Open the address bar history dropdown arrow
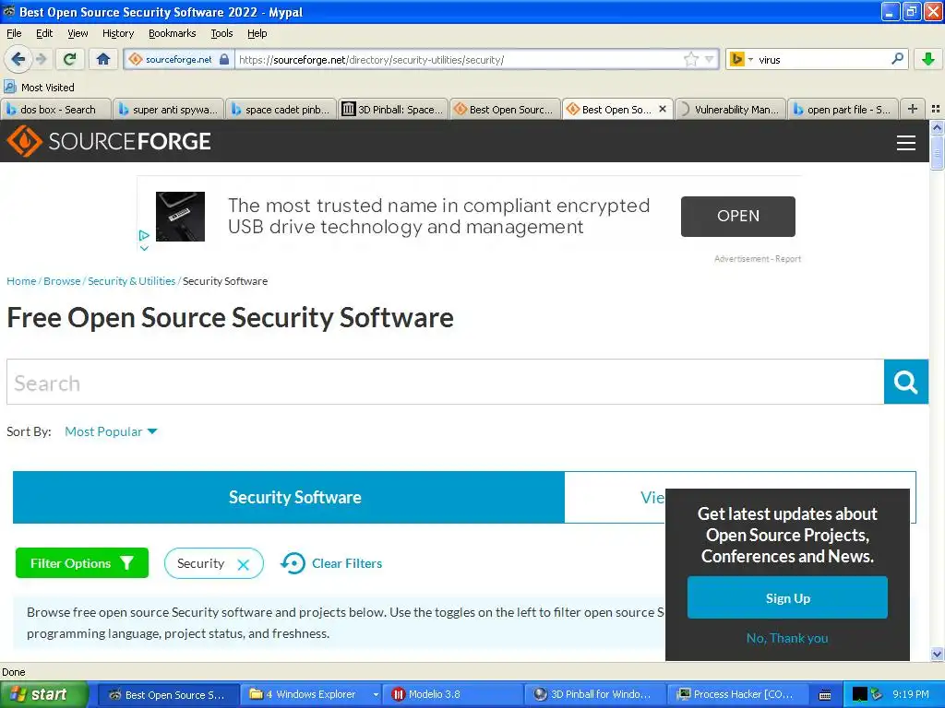Image resolution: width=945 pixels, height=708 pixels. click(710, 59)
